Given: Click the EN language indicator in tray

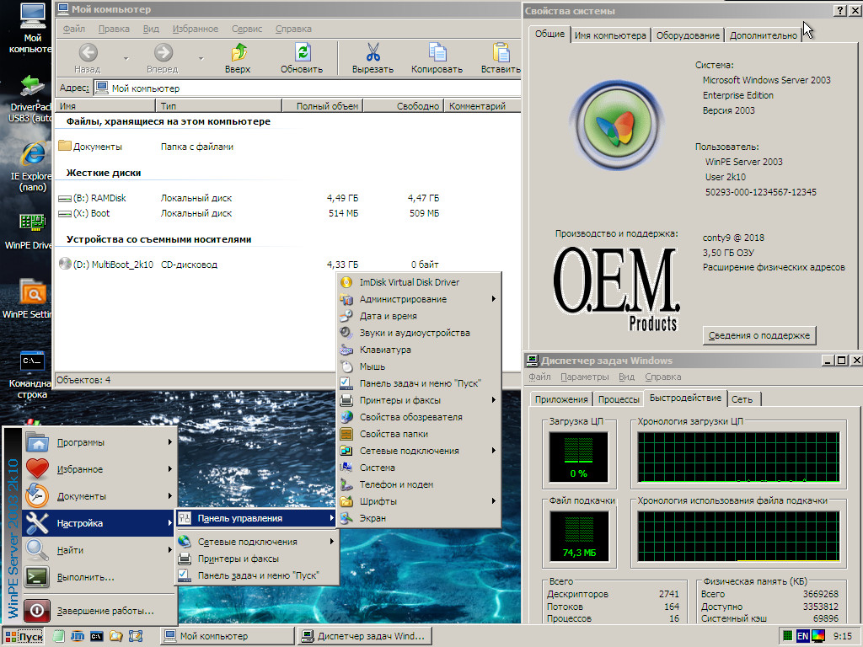Looking at the screenshot, I should coord(803,636).
